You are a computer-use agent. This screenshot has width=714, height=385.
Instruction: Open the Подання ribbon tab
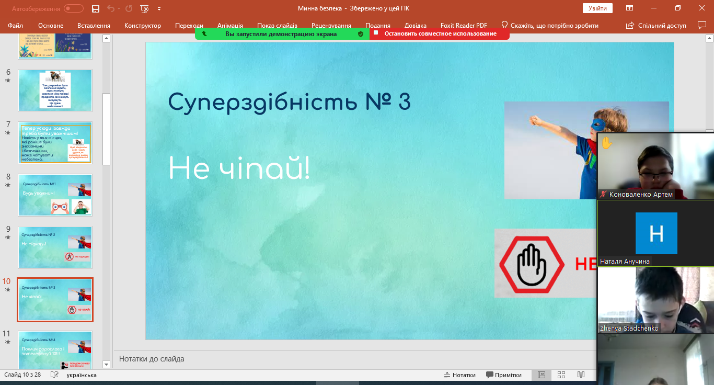(378, 25)
